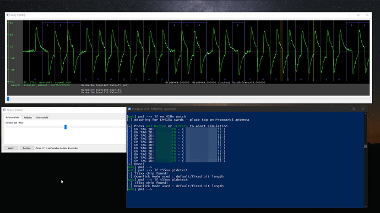This screenshot has height=213, width=380.
Task: Maximize the Plot window
Action: pyautogui.click(x=358, y=15)
